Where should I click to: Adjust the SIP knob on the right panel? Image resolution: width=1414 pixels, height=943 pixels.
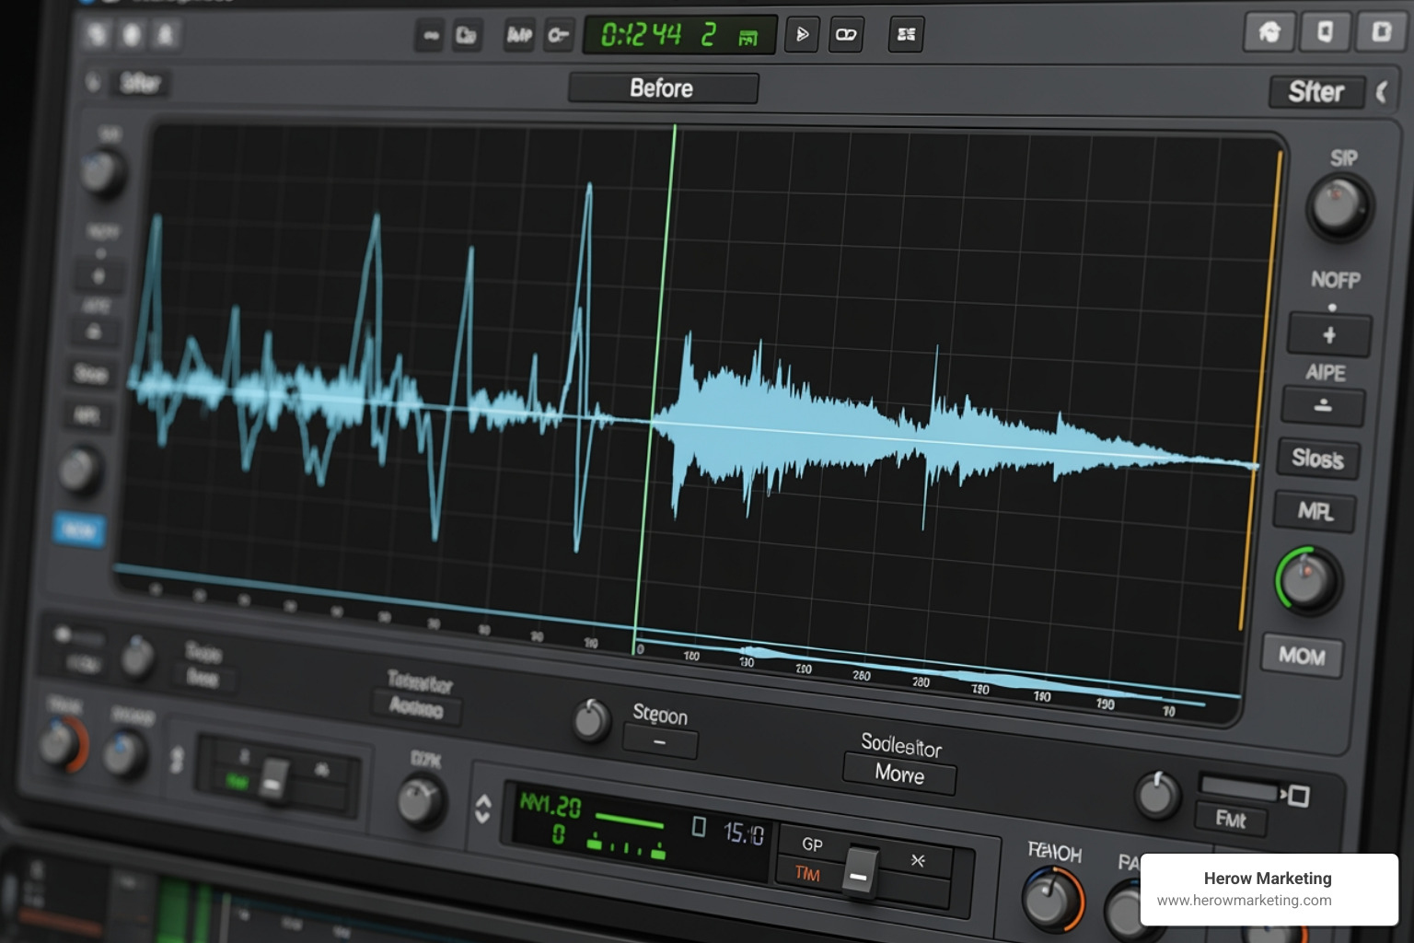pos(1339,206)
